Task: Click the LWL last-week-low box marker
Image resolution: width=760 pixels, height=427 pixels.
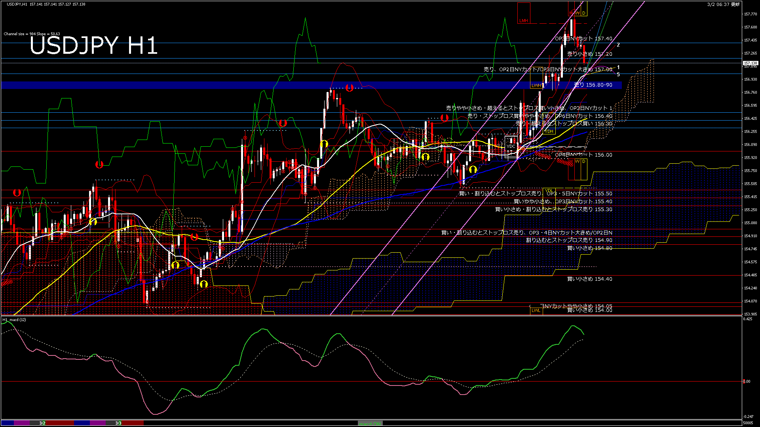Action: tap(536, 310)
